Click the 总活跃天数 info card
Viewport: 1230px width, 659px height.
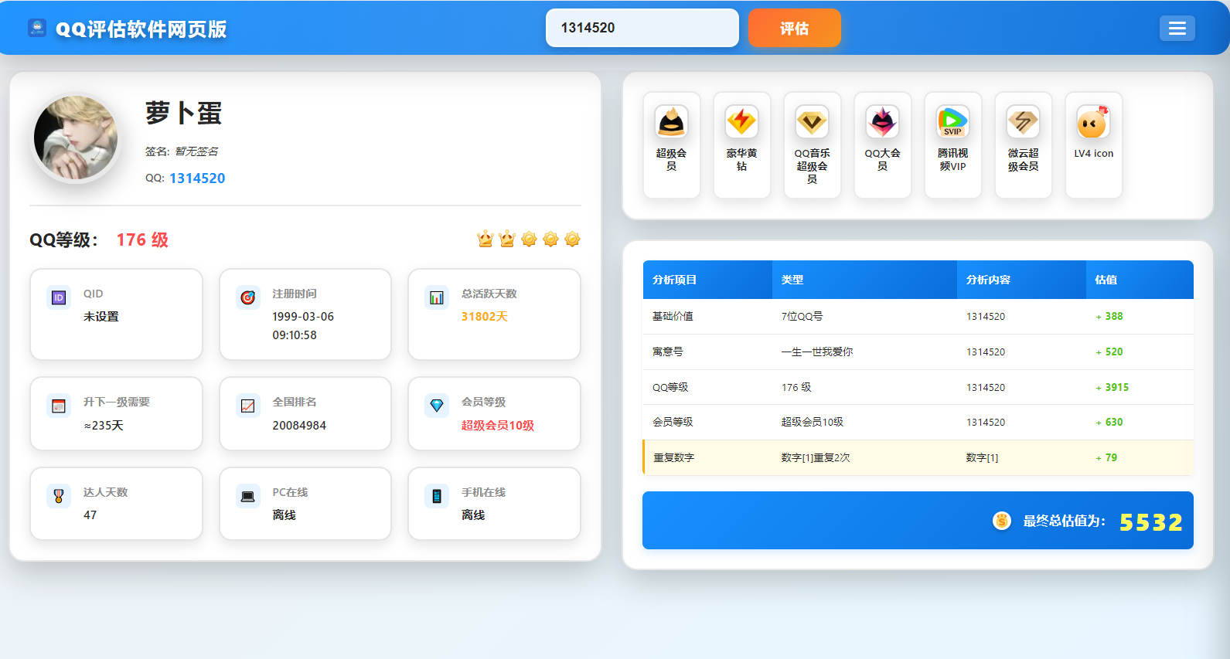[x=494, y=314]
